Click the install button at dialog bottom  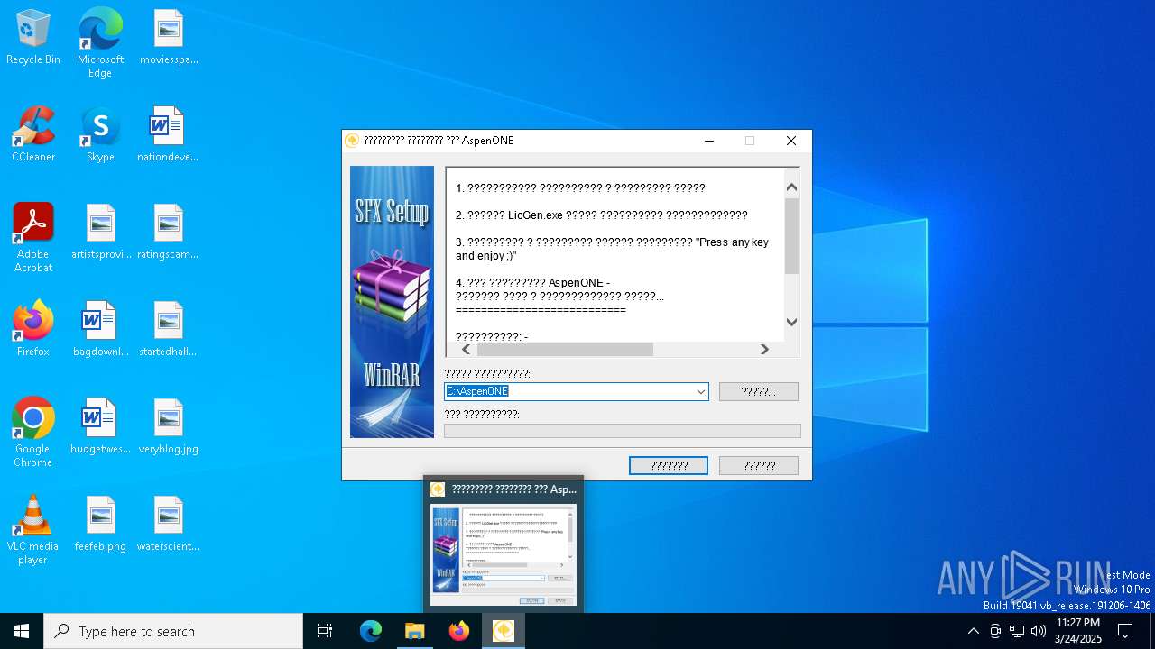point(669,465)
